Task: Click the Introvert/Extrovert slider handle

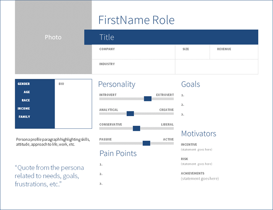Action: point(147,99)
